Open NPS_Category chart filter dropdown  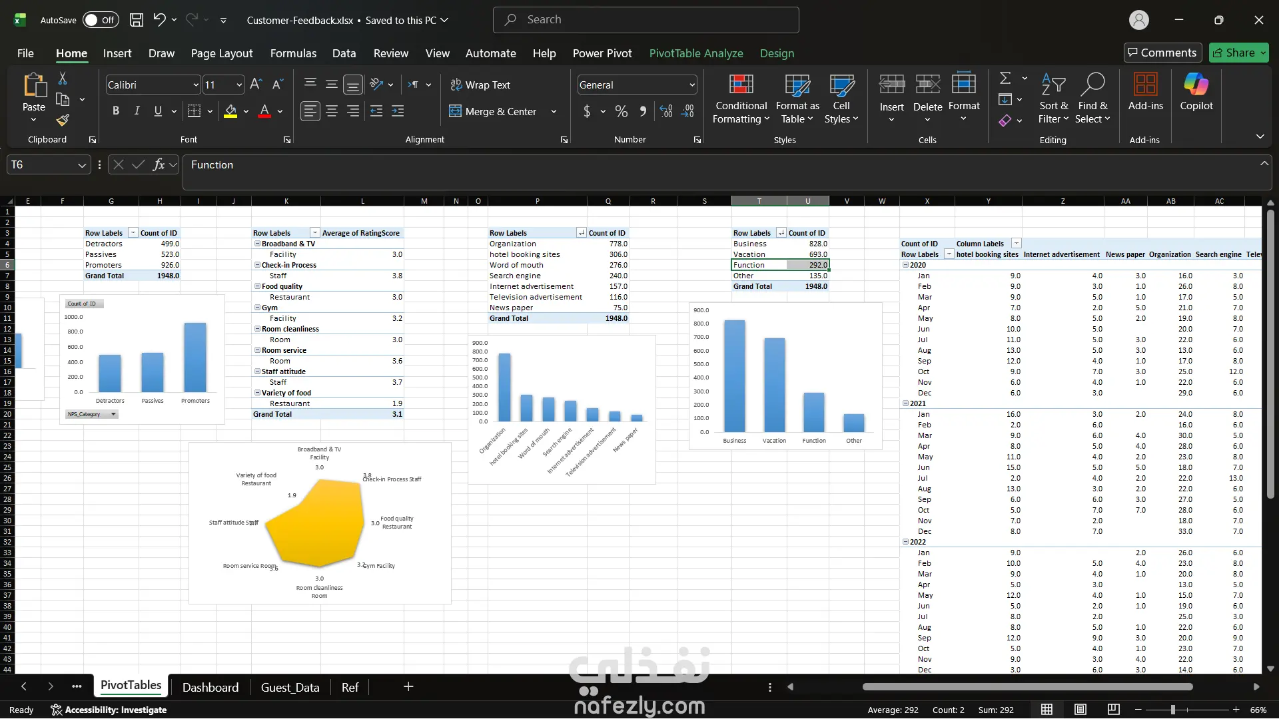click(x=113, y=414)
